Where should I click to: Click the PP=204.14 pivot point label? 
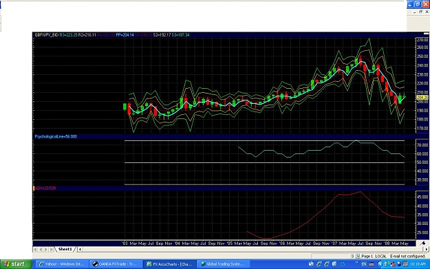point(125,35)
